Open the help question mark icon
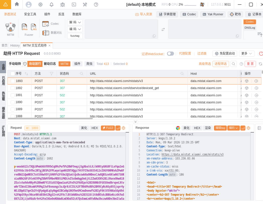Image resolution: width=263 pixels, height=204 pixels. click(96, 5)
